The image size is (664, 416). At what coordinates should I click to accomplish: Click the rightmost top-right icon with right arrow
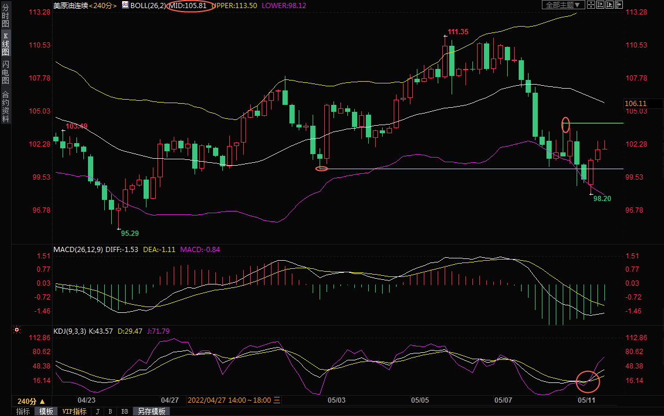point(618,5)
